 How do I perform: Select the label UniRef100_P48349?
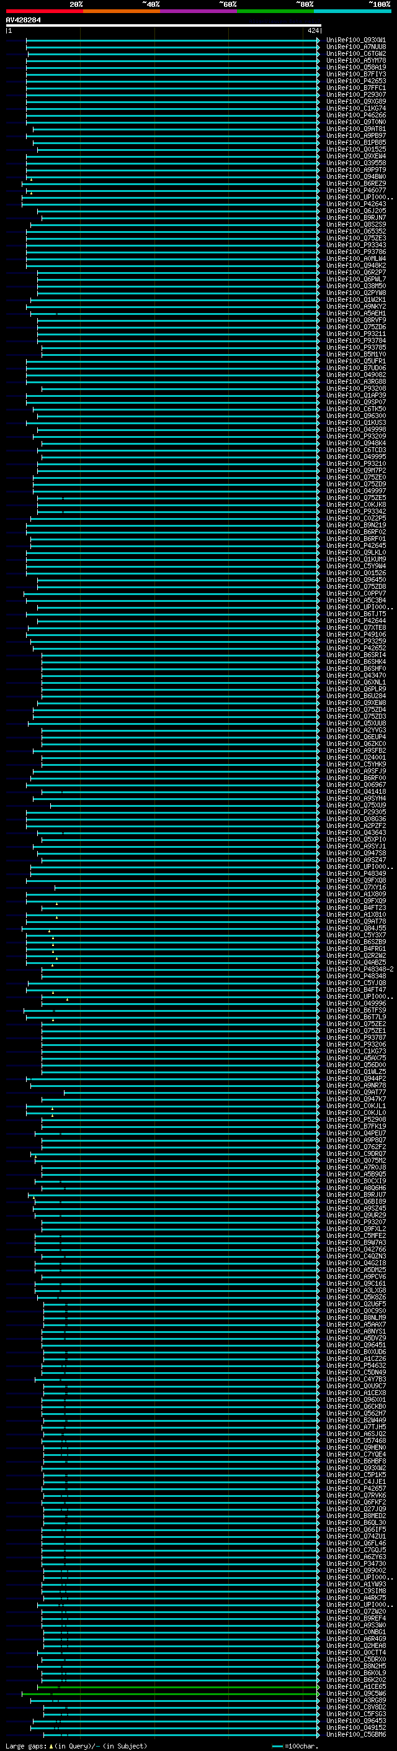click(x=356, y=873)
